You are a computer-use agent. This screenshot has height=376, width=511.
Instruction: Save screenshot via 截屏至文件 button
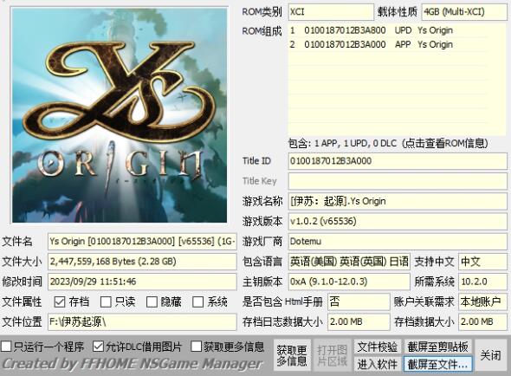438,364
